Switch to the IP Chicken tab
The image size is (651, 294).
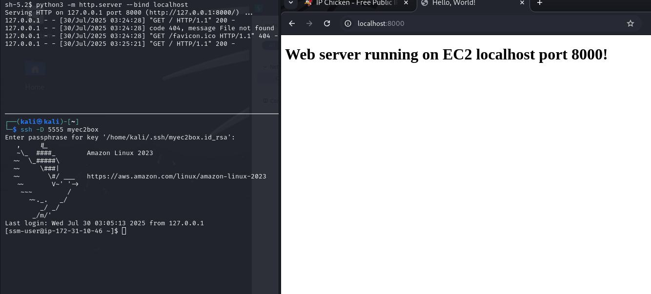pos(356,3)
